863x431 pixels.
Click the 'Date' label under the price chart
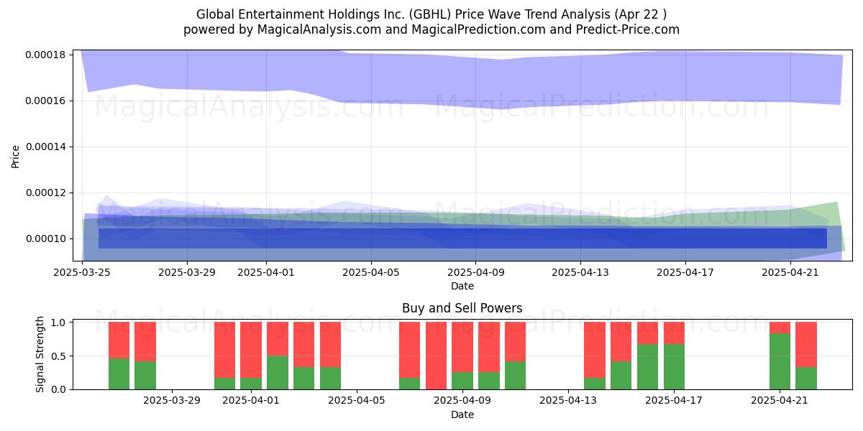(x=462, y=286)
